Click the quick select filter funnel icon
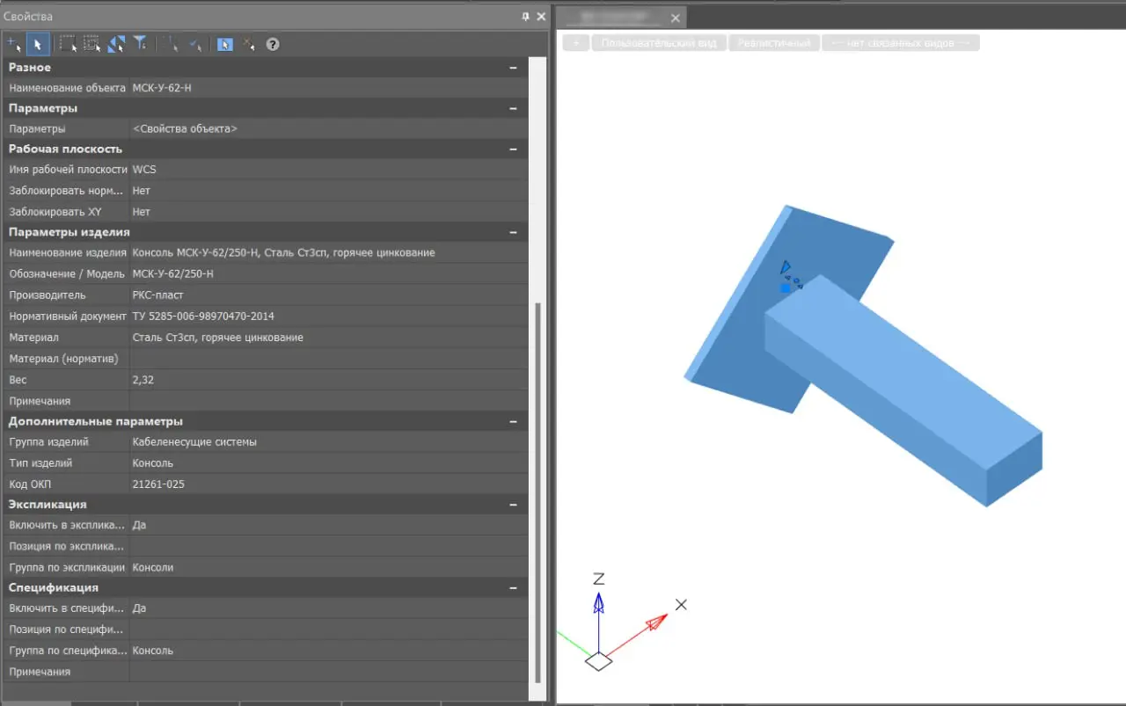 coord(140,43)
